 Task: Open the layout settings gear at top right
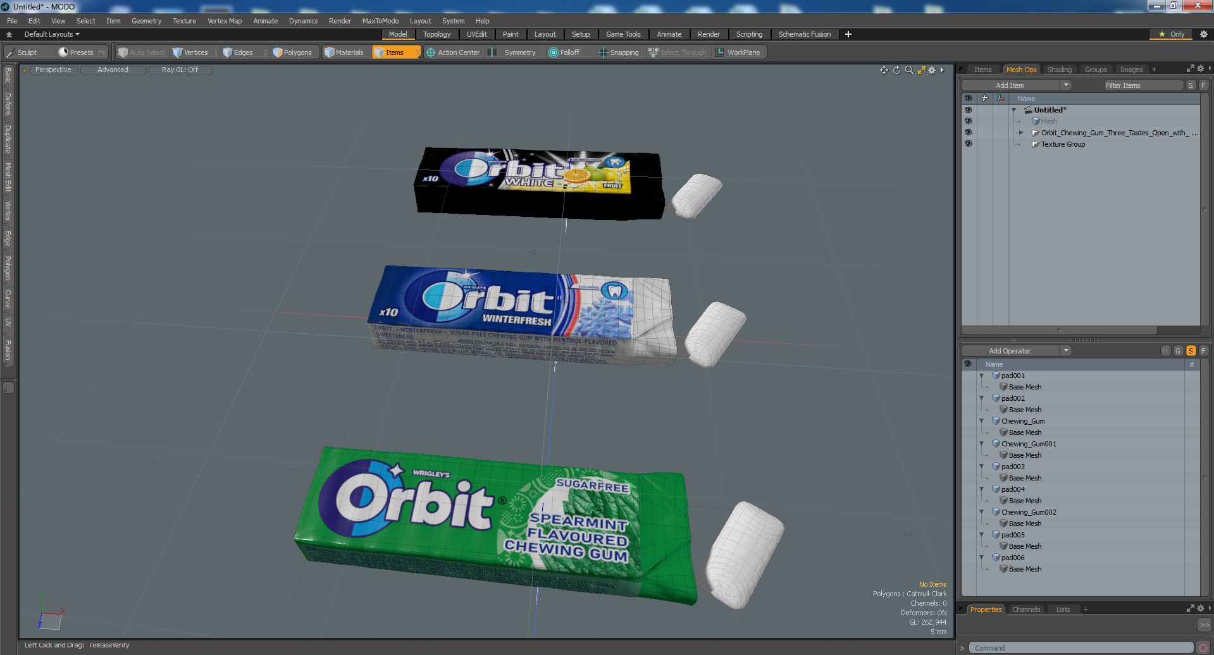pyautogui.click(x=1203, y=34)
